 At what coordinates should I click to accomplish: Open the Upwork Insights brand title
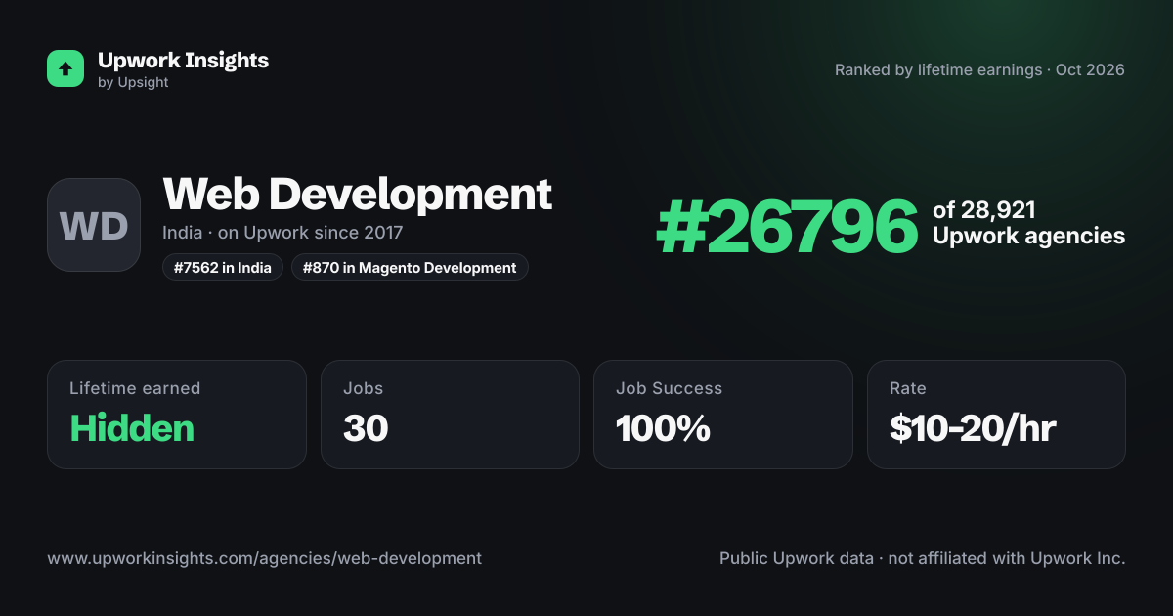click(x=183, y=60)
